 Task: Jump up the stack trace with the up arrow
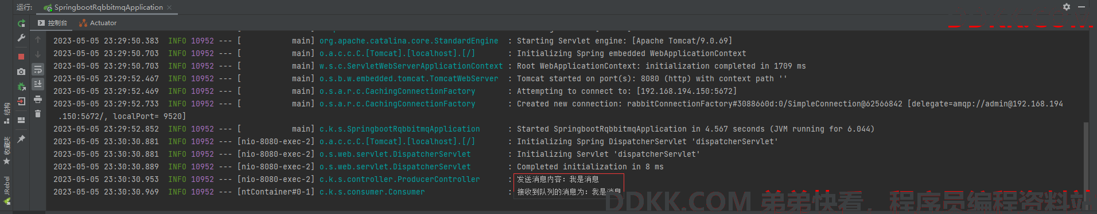pos(38,39)
